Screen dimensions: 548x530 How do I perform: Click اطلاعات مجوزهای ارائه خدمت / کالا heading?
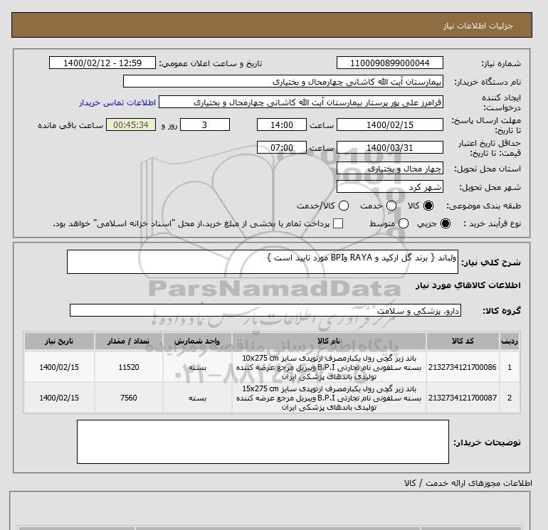click(x=468, y=483)
